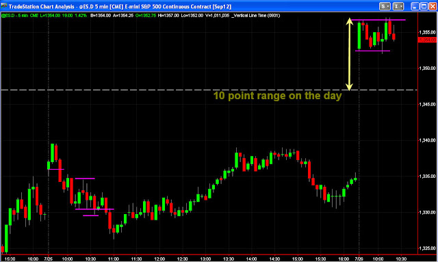Open the S symbol link dropdown

385,6
